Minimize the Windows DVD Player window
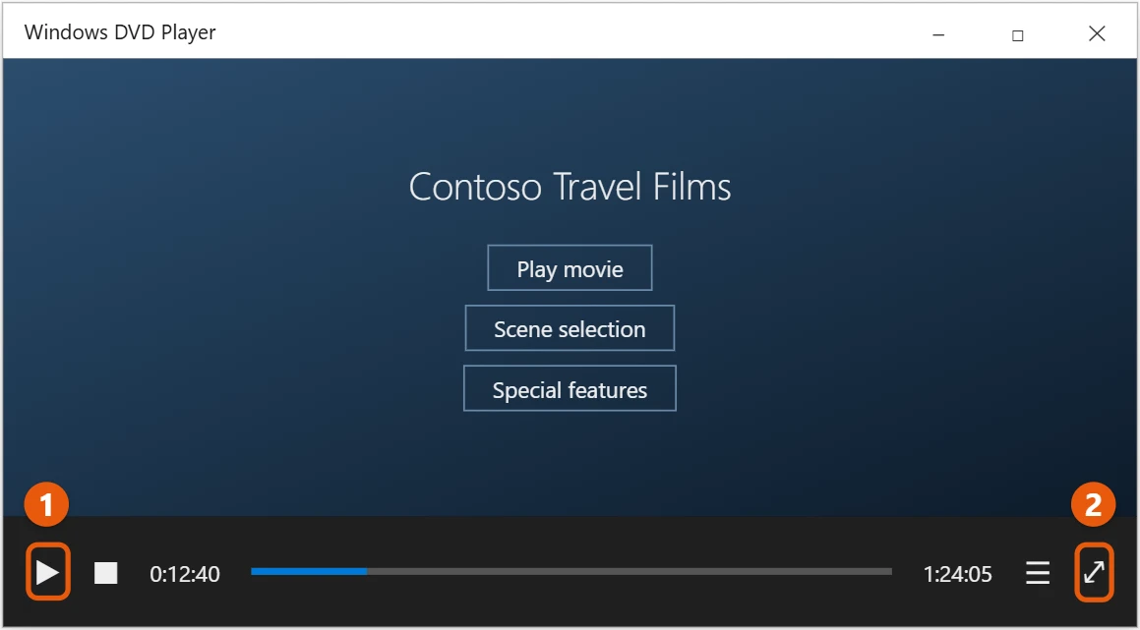This screenshot has height=630, width=1140. (x=938, y=34)
